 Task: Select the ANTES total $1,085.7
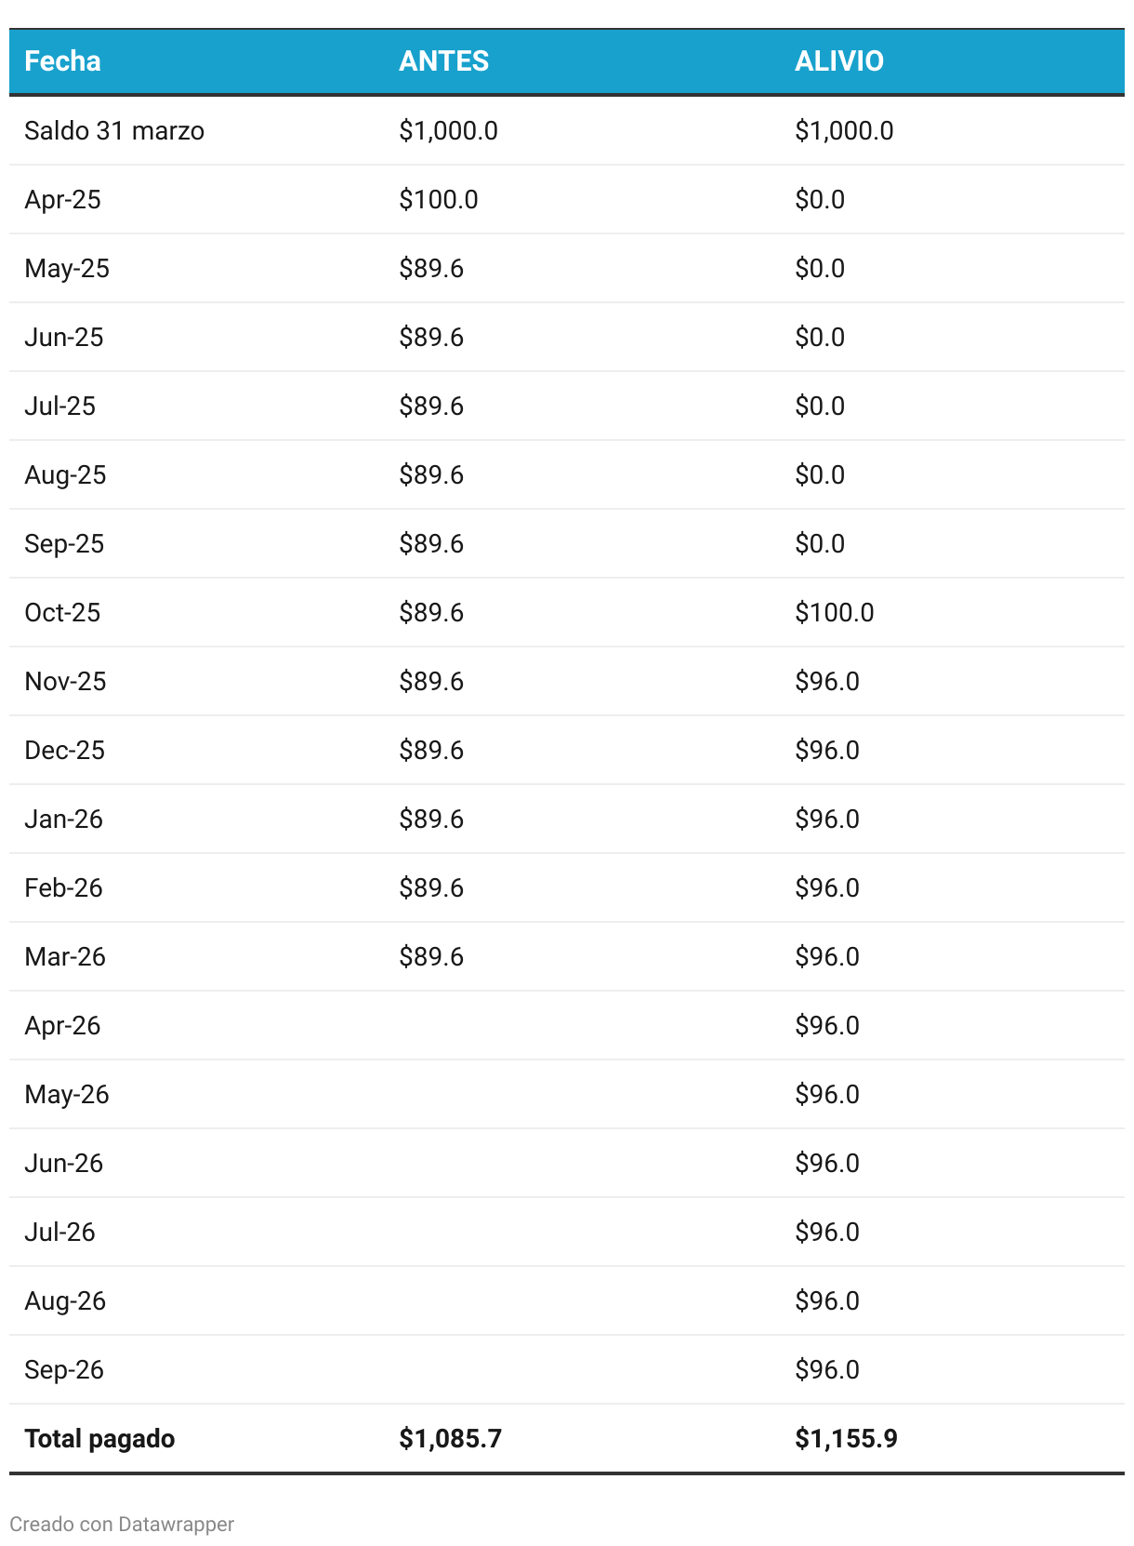(x=451, y=1438)
